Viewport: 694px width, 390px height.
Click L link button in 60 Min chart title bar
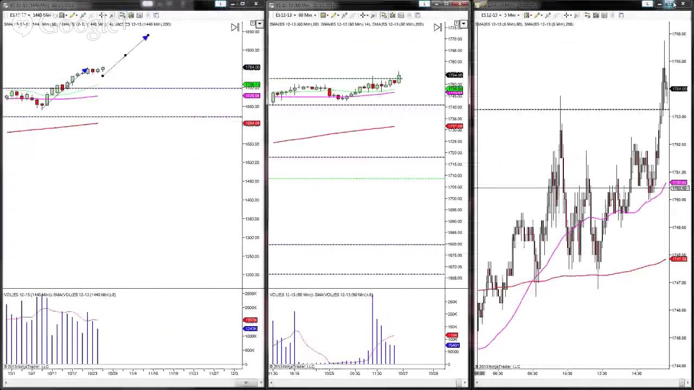click(x=425, y=4)
